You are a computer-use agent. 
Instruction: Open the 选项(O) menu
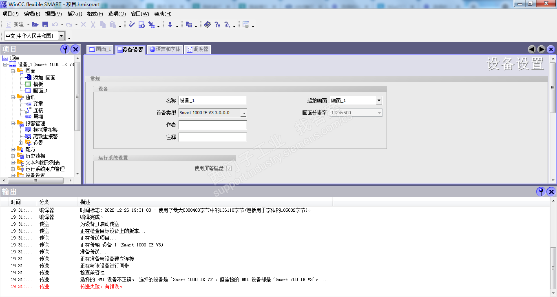[x=117, y=14]
